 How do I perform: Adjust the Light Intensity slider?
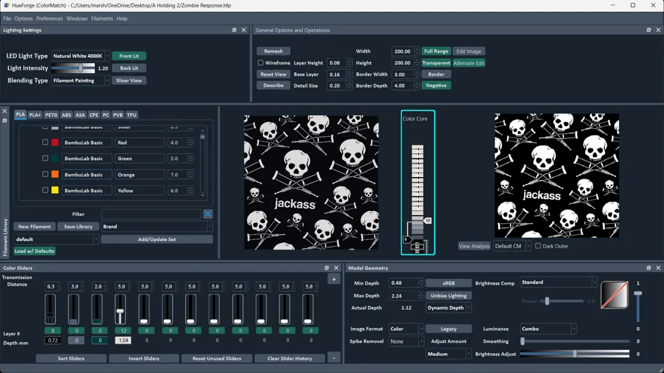[73, 68]
